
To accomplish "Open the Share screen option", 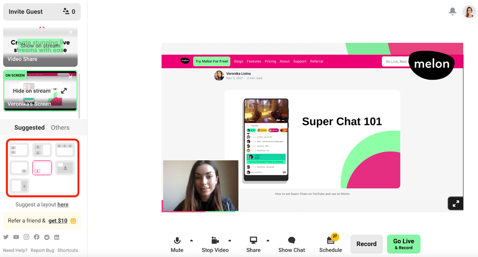I will [253, 244].
